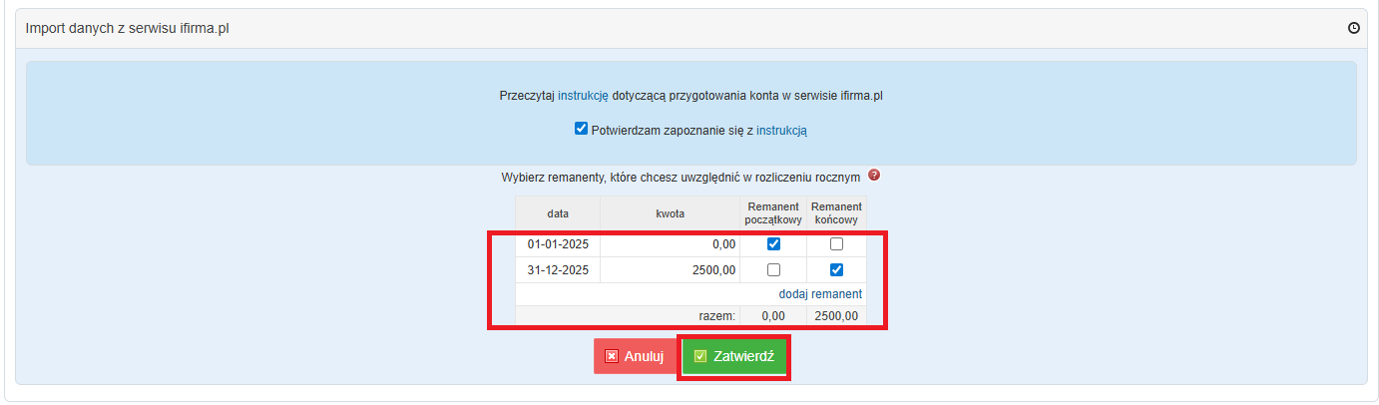Open the red question mark help icon
This screenshot has width=1379, height=405.
[x=874, y=176]
